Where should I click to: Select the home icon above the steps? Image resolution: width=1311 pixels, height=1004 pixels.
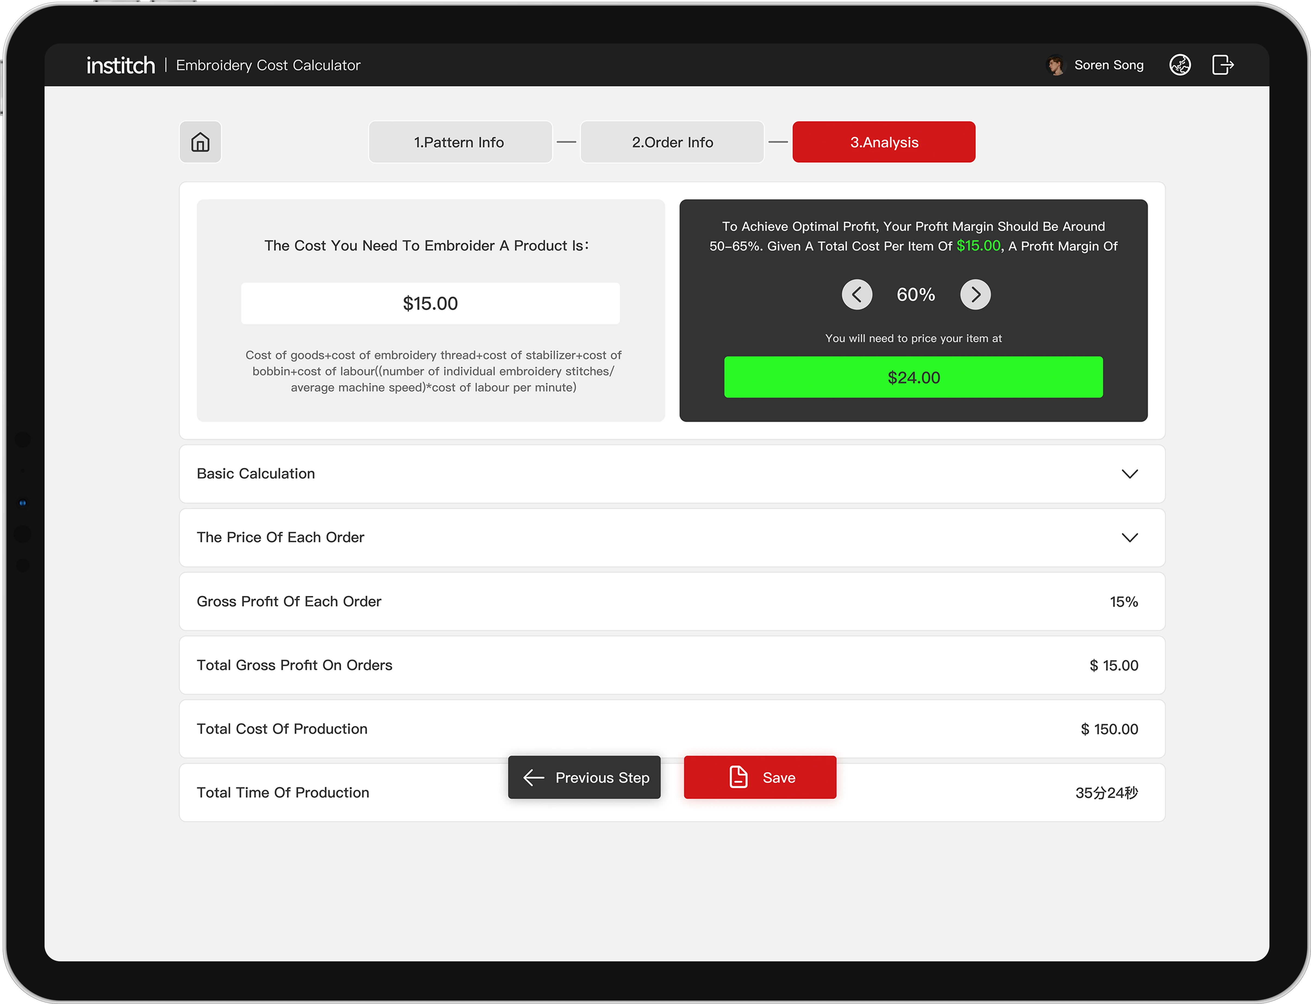(200, 142)
